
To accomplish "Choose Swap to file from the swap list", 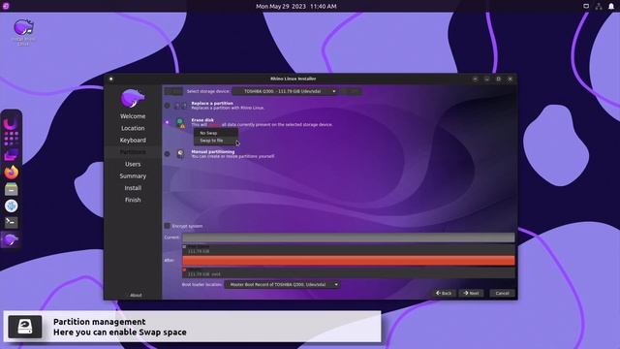I will 216,141.
